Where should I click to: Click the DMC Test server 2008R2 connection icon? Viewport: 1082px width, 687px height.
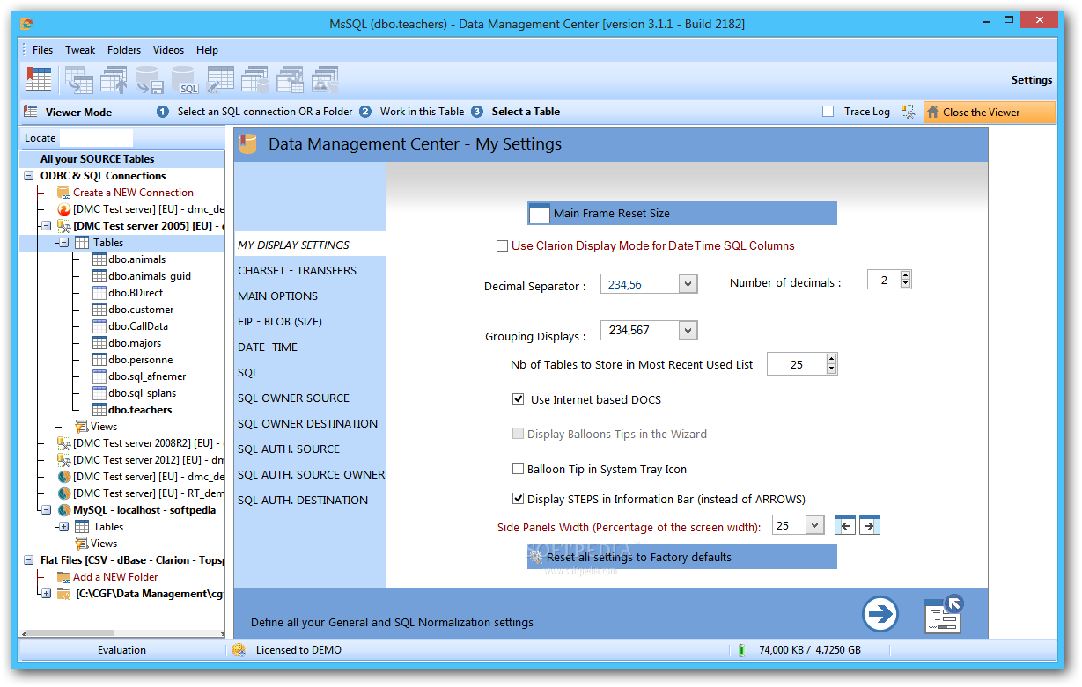coord(64,443)
